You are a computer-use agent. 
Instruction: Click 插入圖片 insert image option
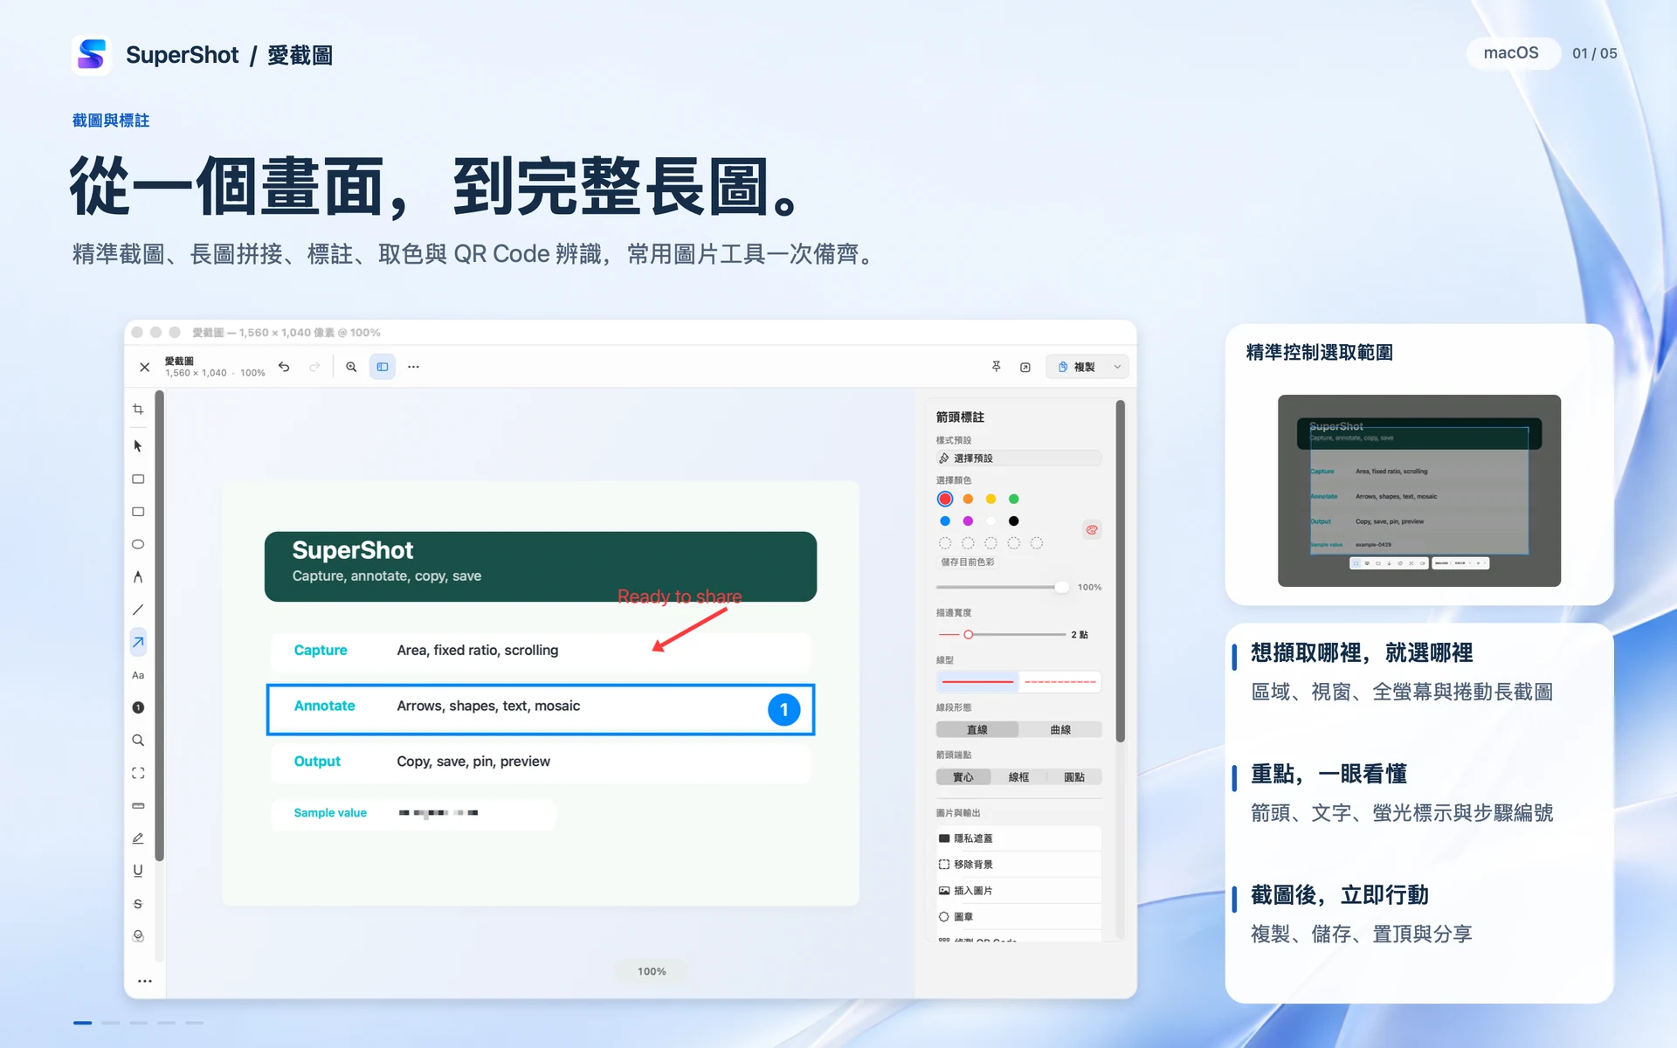click(1018, 891)
